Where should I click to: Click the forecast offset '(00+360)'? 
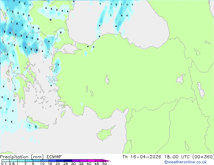tap(203, 157)
